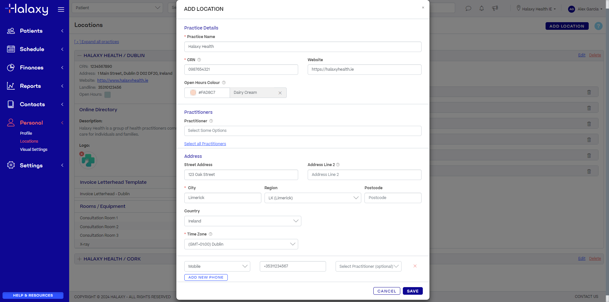
Task: Expand the Schedule menu
Action: (x=62, y=49)
